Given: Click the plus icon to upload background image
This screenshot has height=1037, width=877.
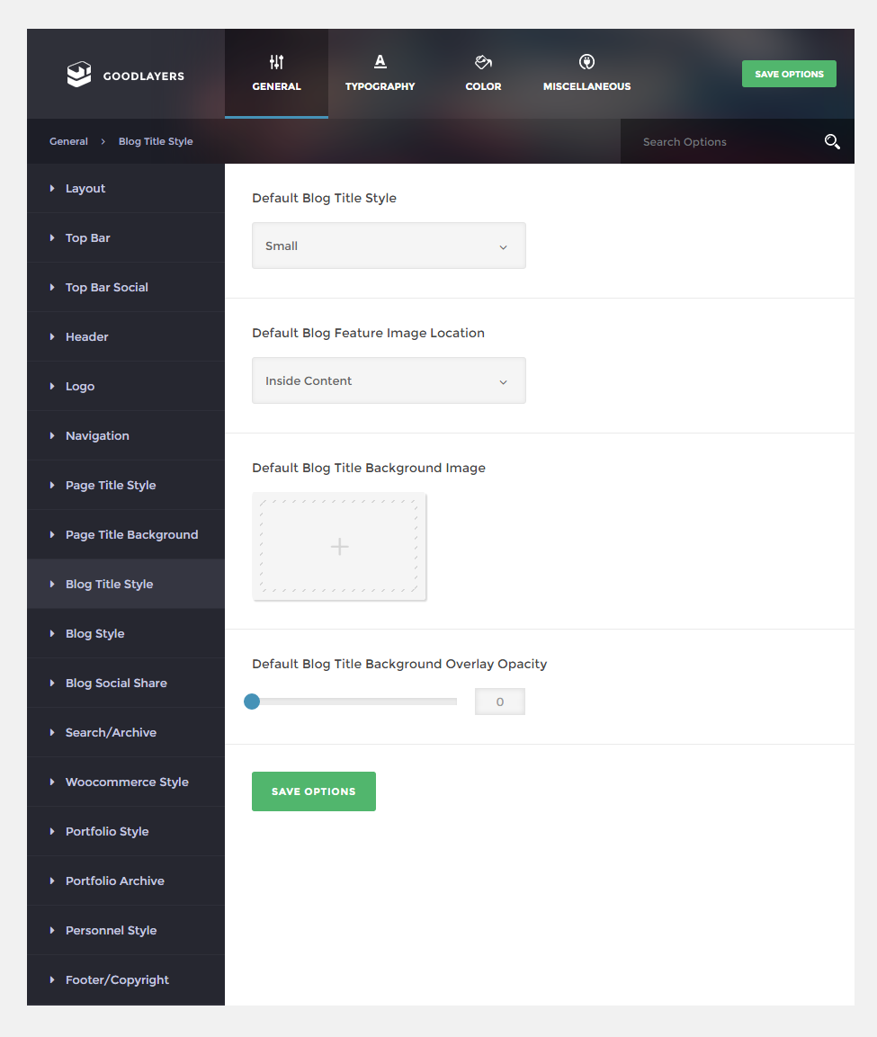Looking at the screenshot, I should [x=339, y=546].
